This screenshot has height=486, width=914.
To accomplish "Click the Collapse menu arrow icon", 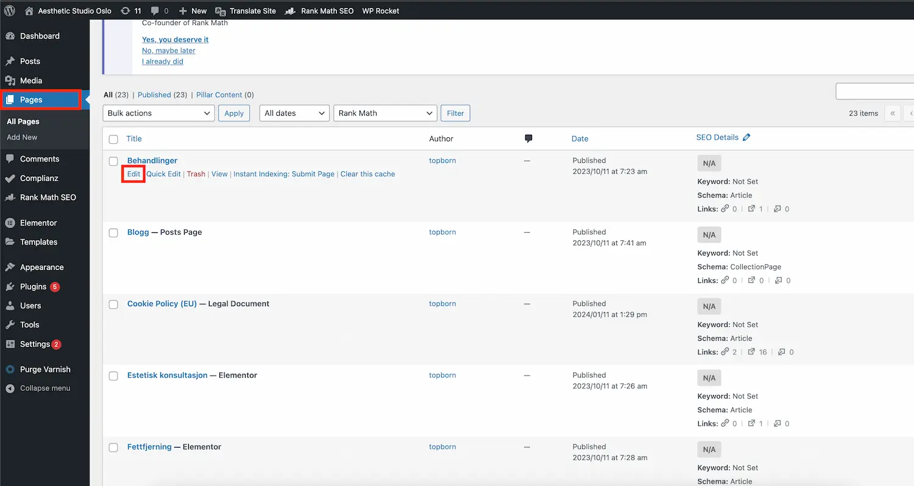I will click(10, 388).
